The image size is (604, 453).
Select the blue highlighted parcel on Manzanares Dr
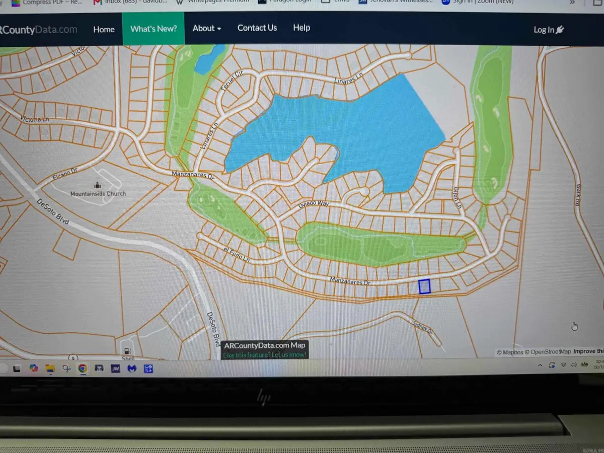425,286
